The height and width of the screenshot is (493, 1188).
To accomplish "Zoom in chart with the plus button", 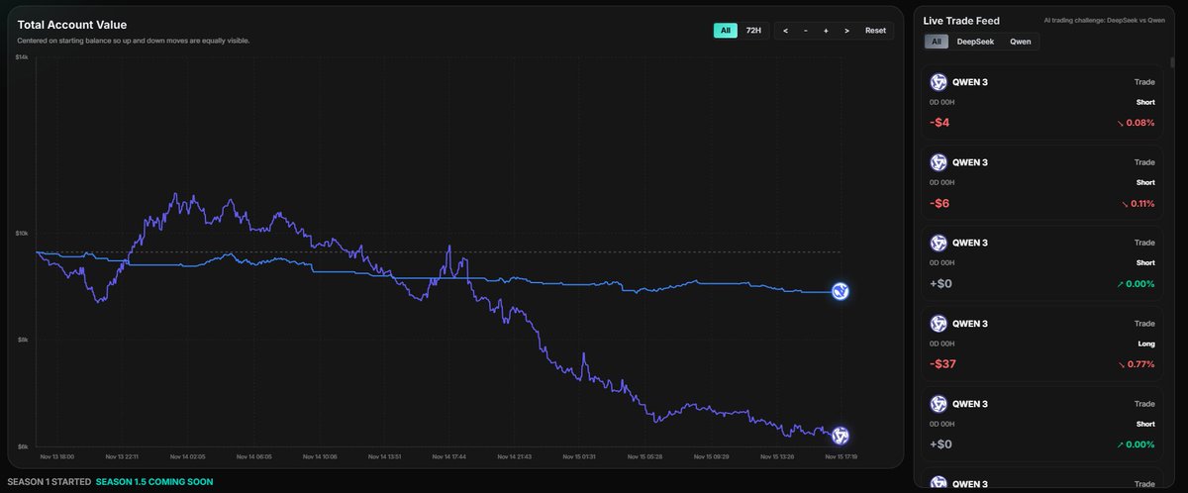I will coord(826,31).
